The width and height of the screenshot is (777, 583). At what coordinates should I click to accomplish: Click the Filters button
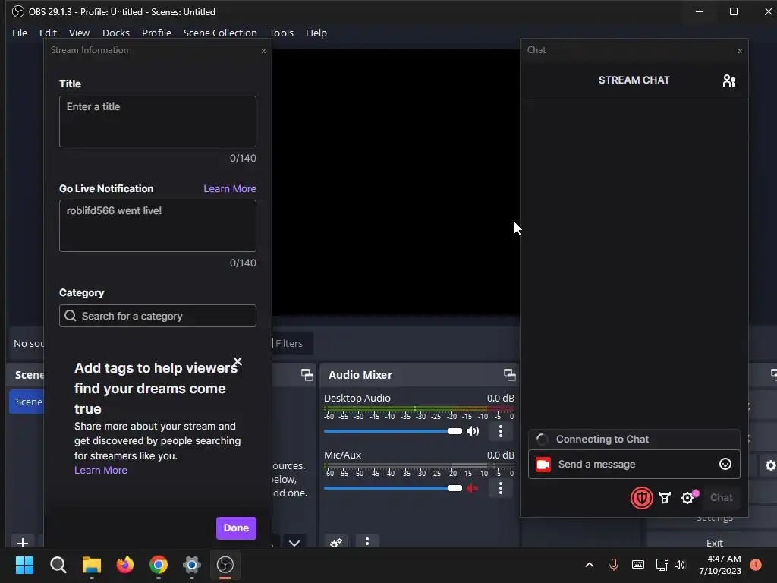point(291,344)
